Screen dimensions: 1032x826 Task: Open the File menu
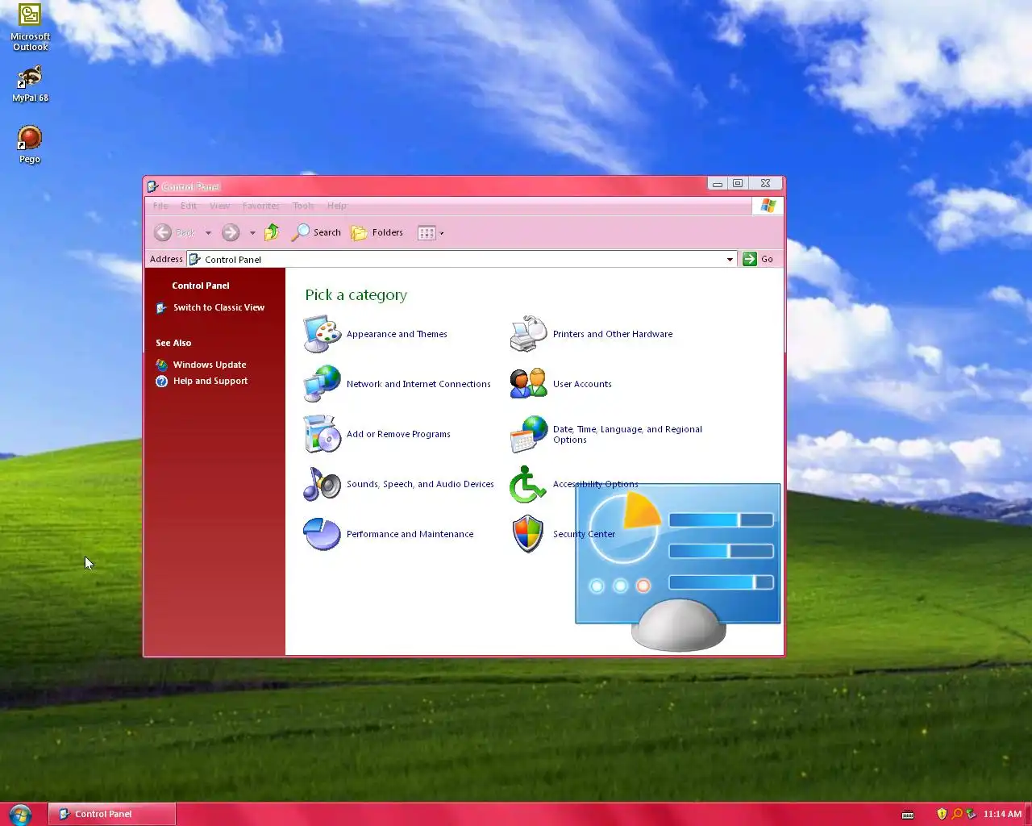coord(160,206)
